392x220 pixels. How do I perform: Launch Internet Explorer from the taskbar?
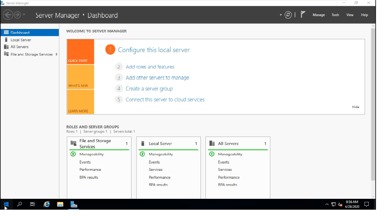47,204
